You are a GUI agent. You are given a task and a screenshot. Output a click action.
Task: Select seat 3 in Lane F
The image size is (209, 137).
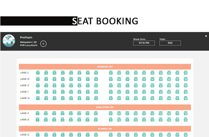(54, 113)
